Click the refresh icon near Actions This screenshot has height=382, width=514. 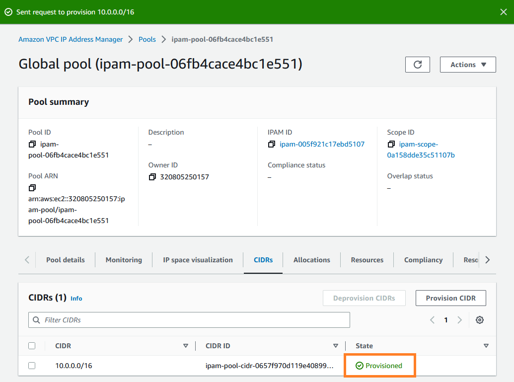[x=417, y=64]
